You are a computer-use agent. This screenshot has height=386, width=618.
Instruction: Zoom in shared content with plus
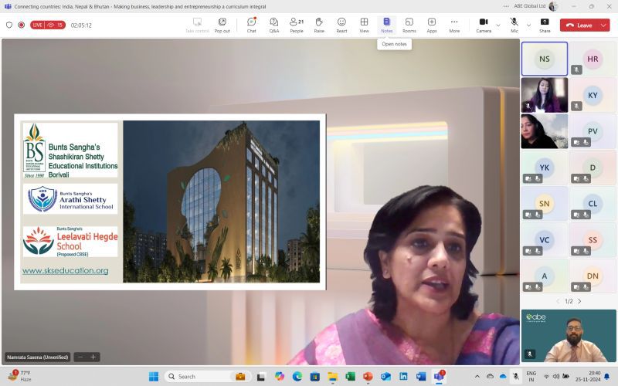[93, 357]
